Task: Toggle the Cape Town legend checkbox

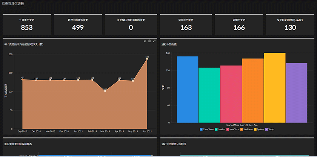Action: pyautogui.click(x=201, y=130)
